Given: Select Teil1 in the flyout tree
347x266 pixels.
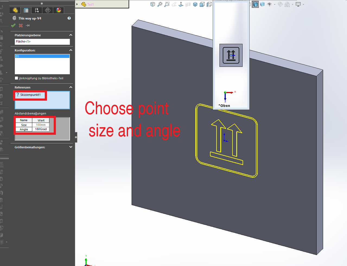Looking at the screenshot, I should (90, 4).
